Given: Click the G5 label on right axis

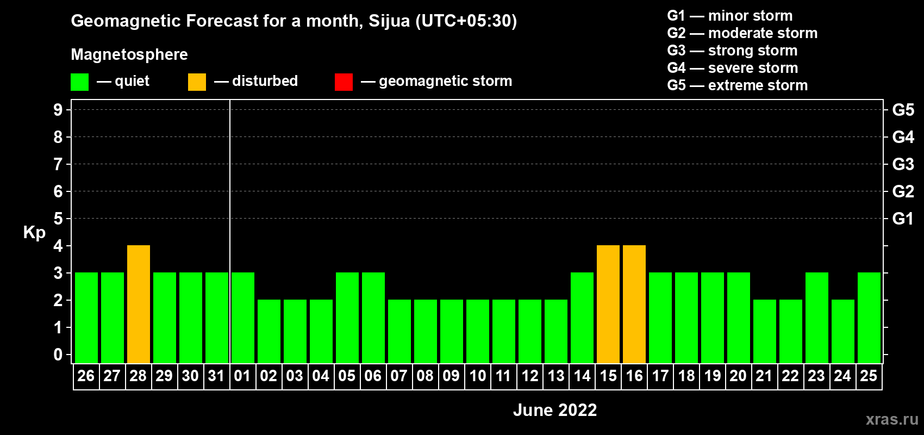Looking at the screenshot, I should (903, 110).
